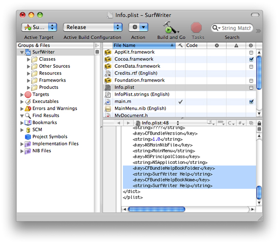This screenshot has height=244, width=279.
Task: Click the editor lock icon
Action: [x=259, y=123]
